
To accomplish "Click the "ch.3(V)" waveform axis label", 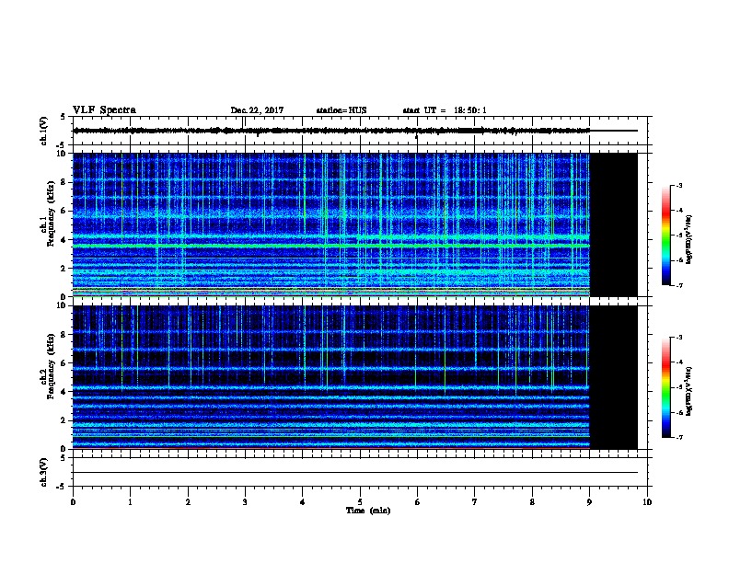I will tap(44, 472).
